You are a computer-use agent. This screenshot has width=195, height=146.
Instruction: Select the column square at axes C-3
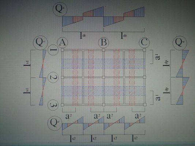tap(145, 105)
